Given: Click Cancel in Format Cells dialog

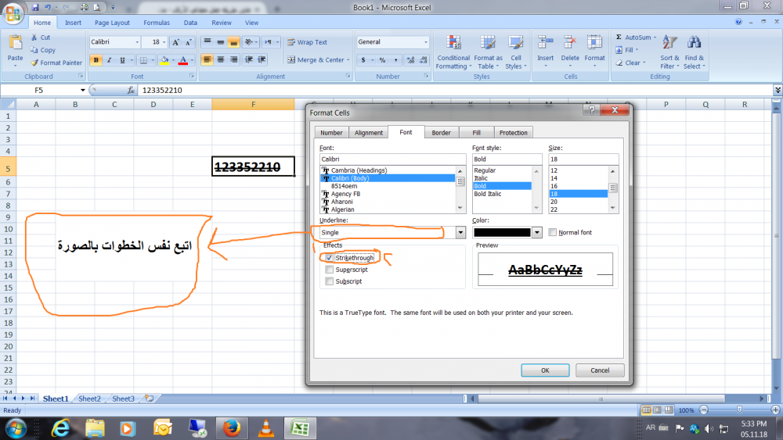Looking at the screenshot, I should (600, 370).
